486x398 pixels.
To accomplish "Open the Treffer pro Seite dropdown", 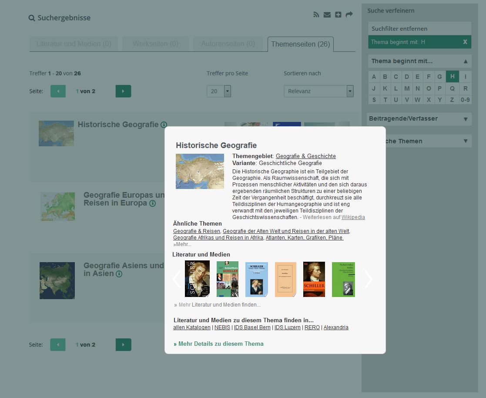I will tap(219, 91).
